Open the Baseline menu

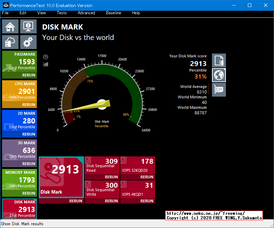coord(114,13)
